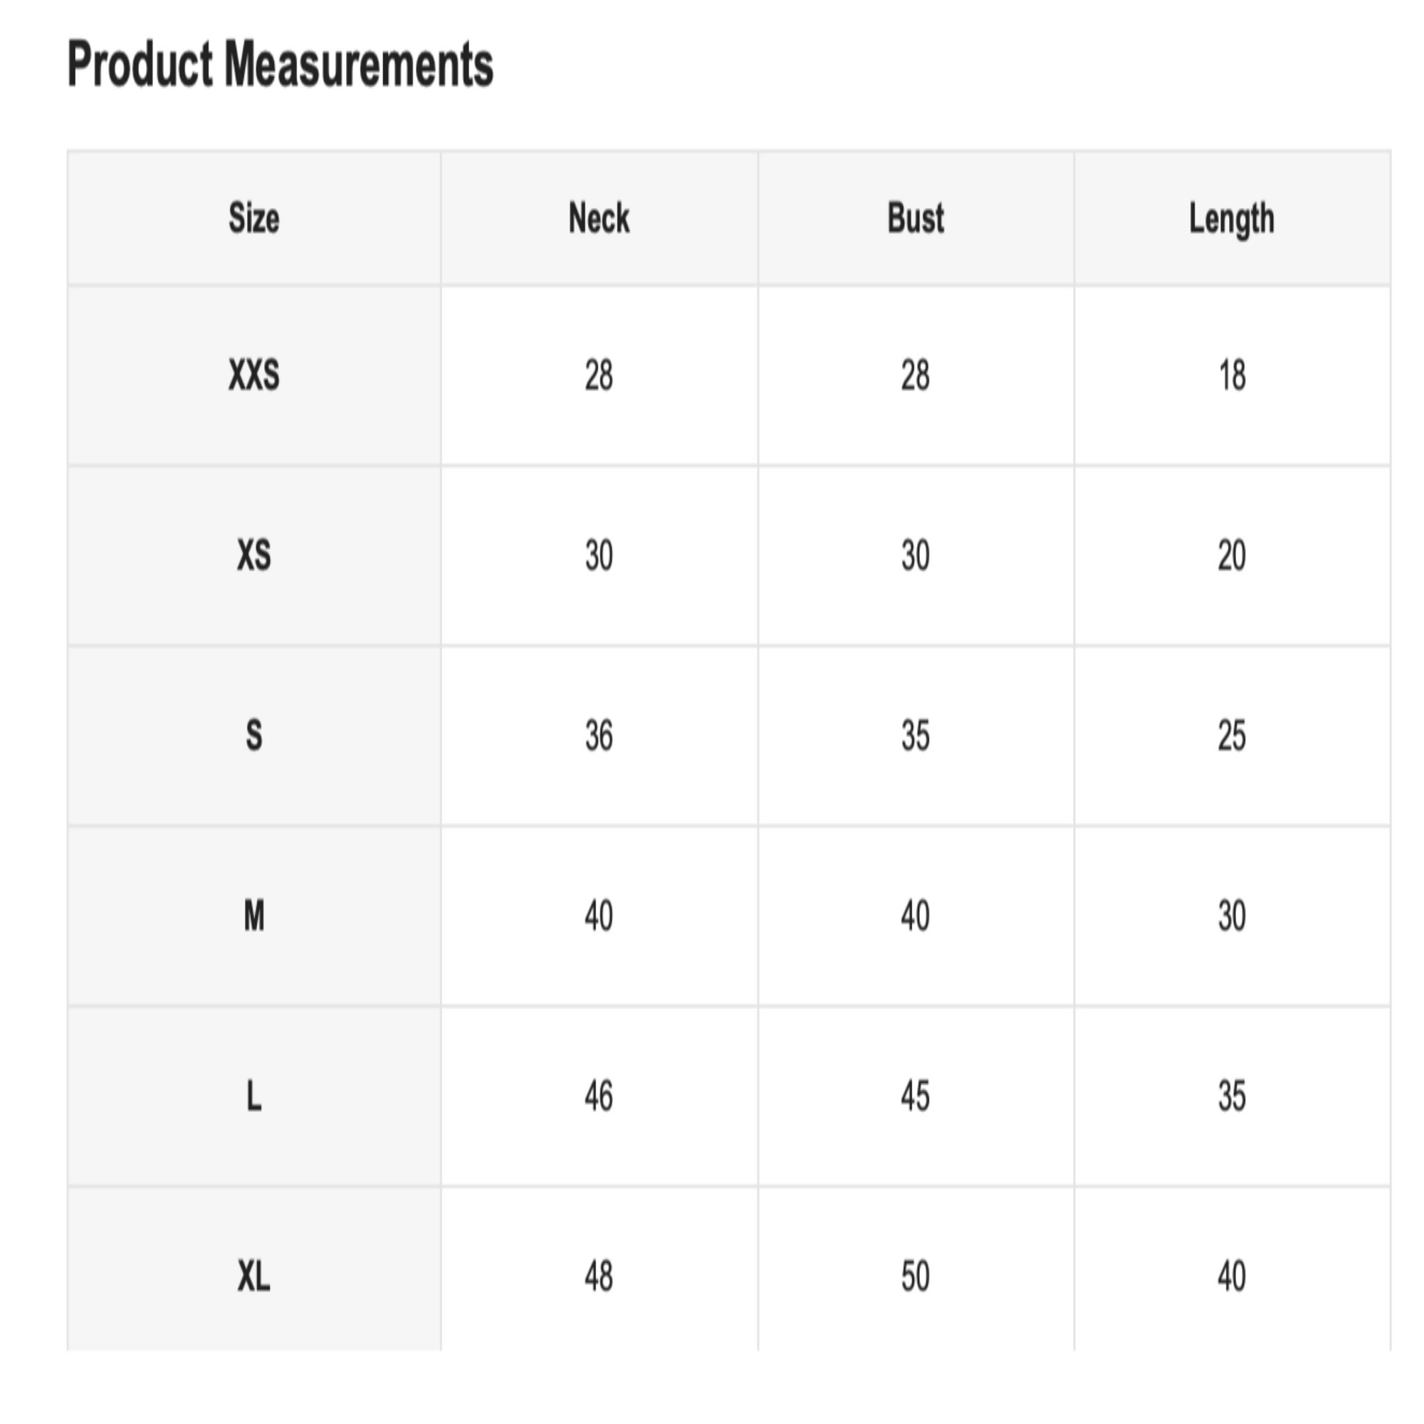Select the L size row label
1424x1424 pixels.
click(253, 1096)
